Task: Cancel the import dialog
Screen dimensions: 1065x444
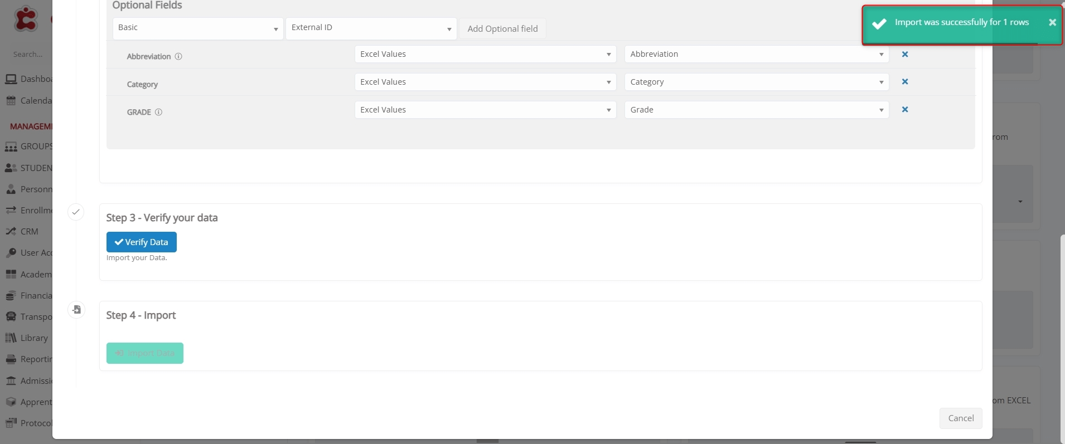Action: click(960, 418)
